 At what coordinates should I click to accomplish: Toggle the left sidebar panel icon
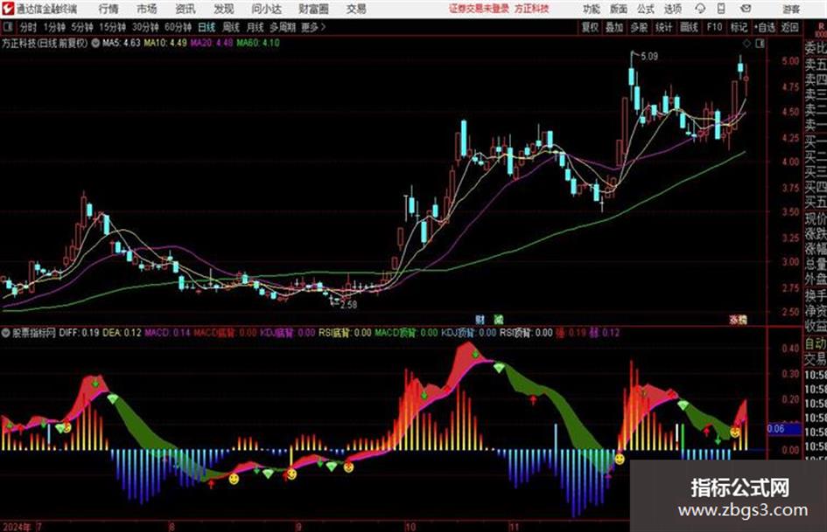pyautogui.click(x=8, y=27)
